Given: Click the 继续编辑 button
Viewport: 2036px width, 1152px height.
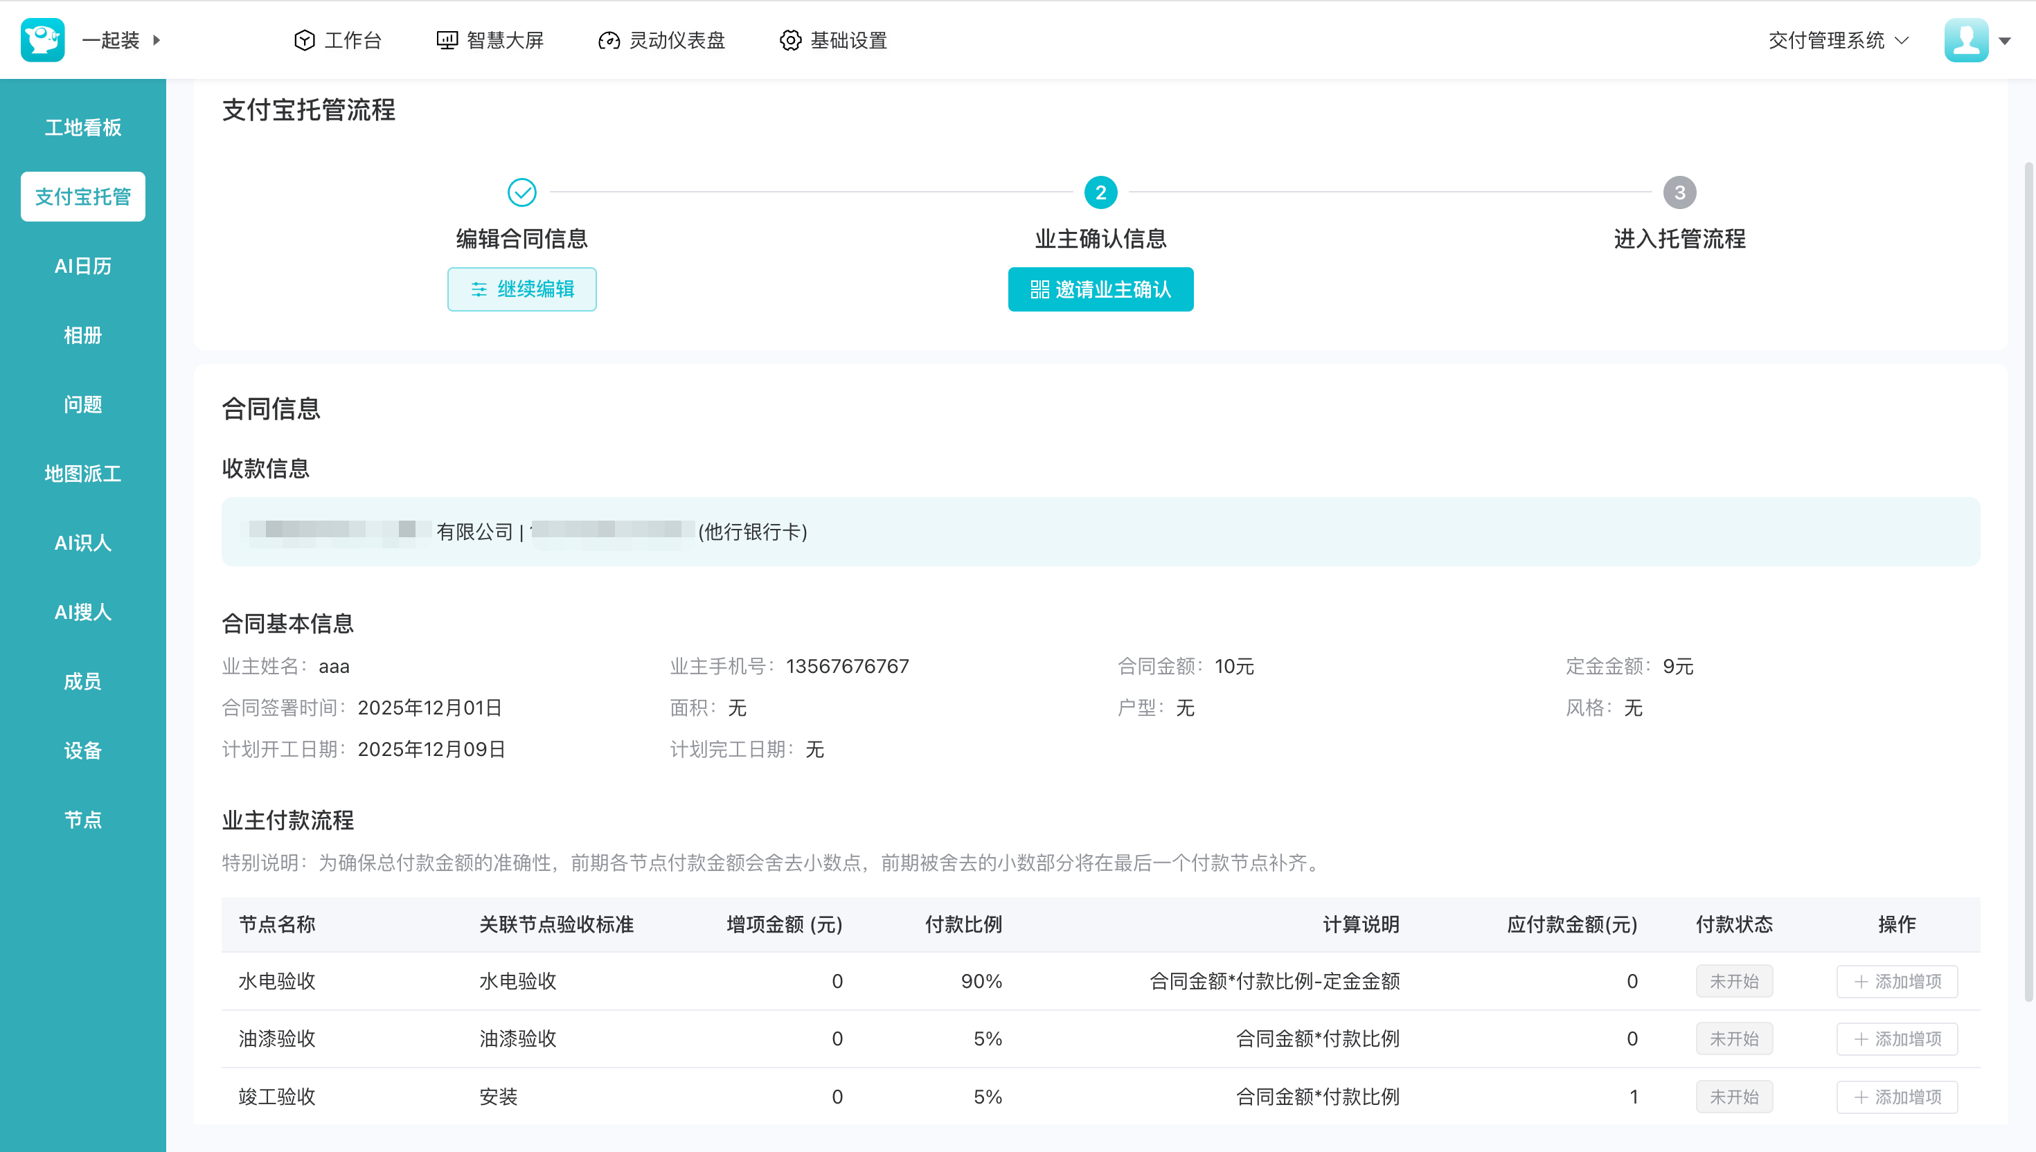Looking at the screenshot, I should pos(521,289).
